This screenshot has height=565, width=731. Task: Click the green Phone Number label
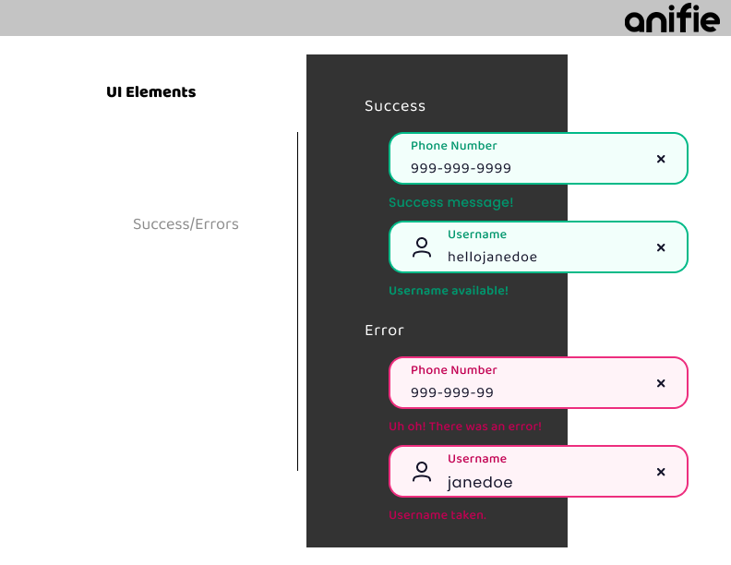click(x=453, y=146)
